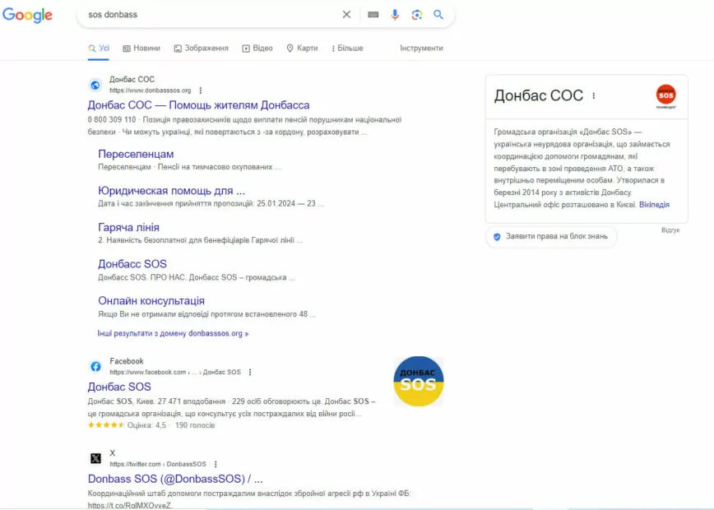Start voice search with microphone icon
714x510 pixels.
coord(395,15)
